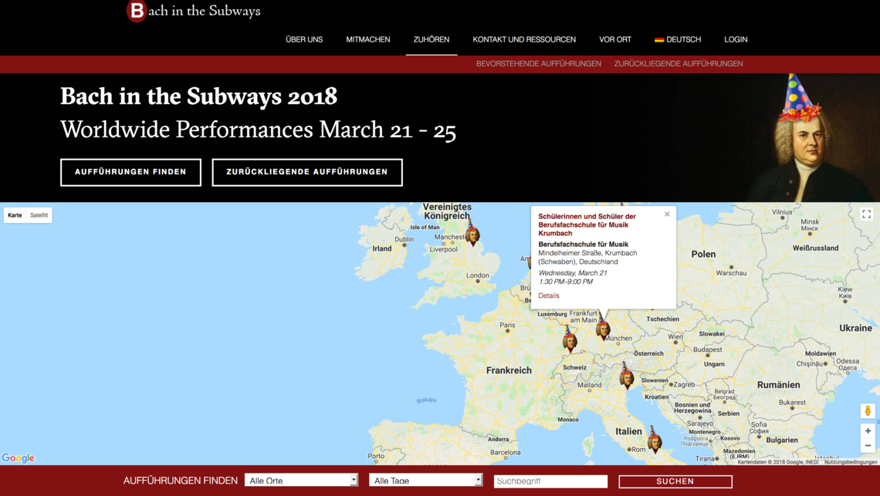
Task: Open the ÜBER UNS menu
Action: point(304,39)
